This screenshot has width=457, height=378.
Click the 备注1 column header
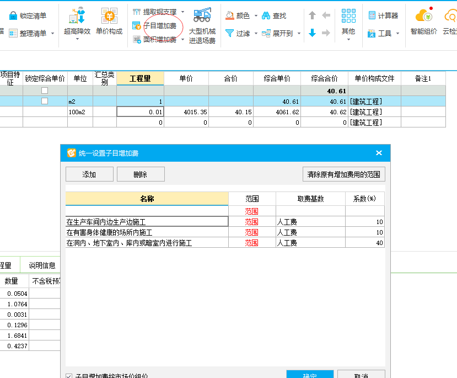423,78
